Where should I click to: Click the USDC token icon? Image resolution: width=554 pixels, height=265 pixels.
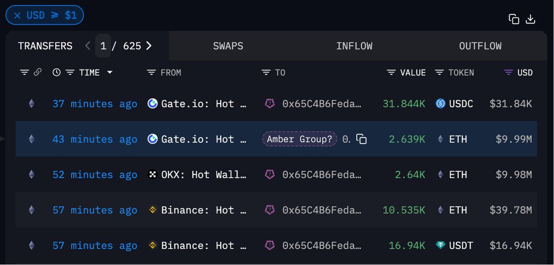coord(440,104)
